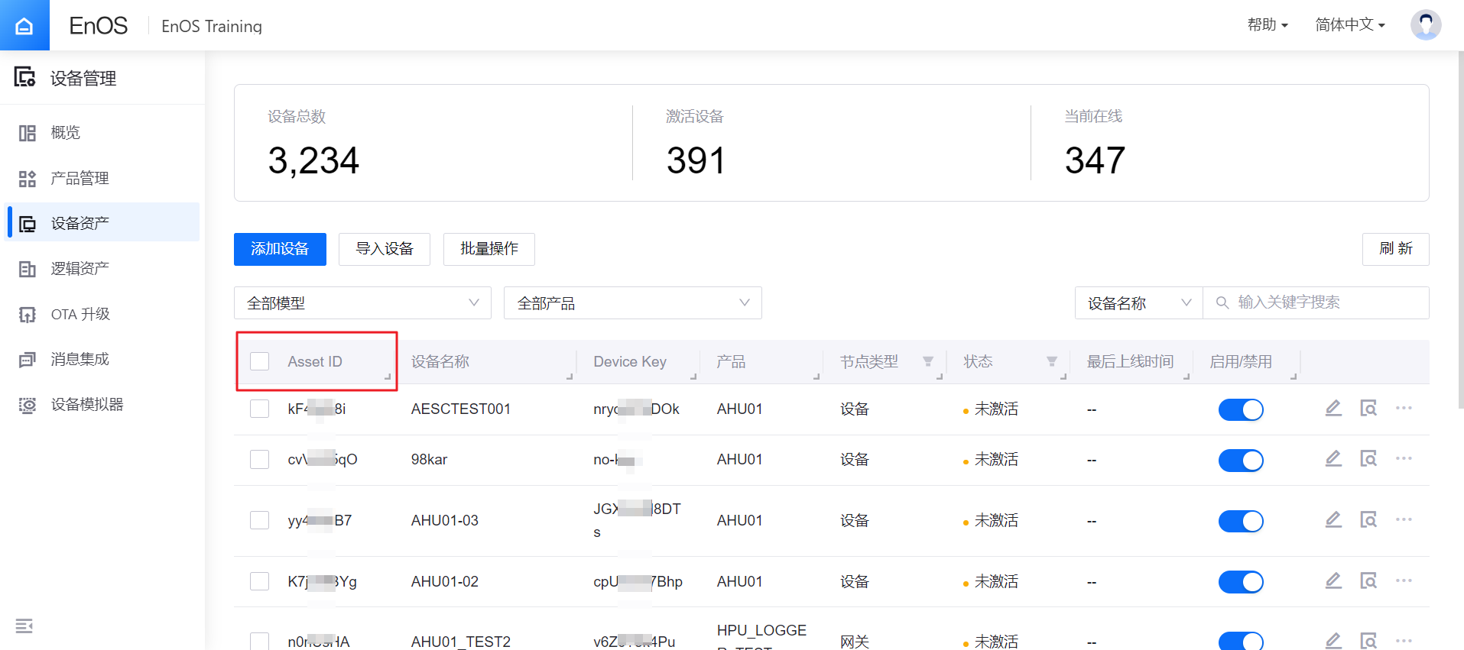Expand the 全部产品 dropdown
1464x650 pixels.
[632, 303]
